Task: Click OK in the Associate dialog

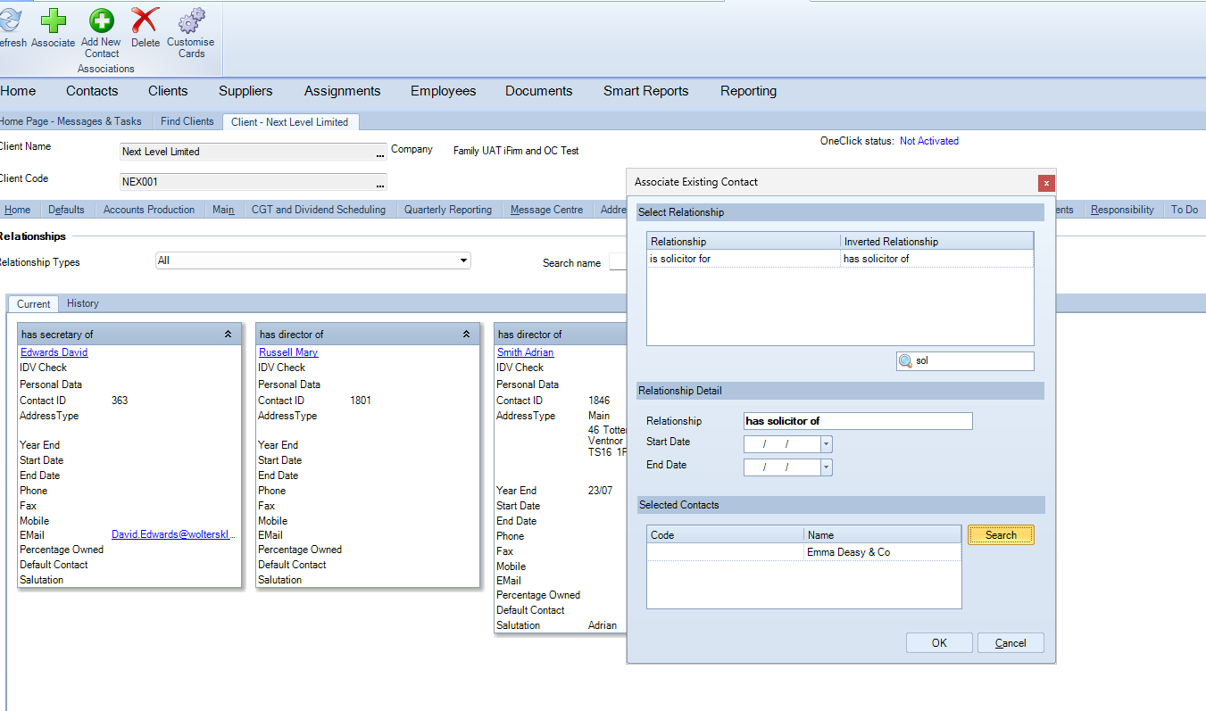Action: click(939, 643)
